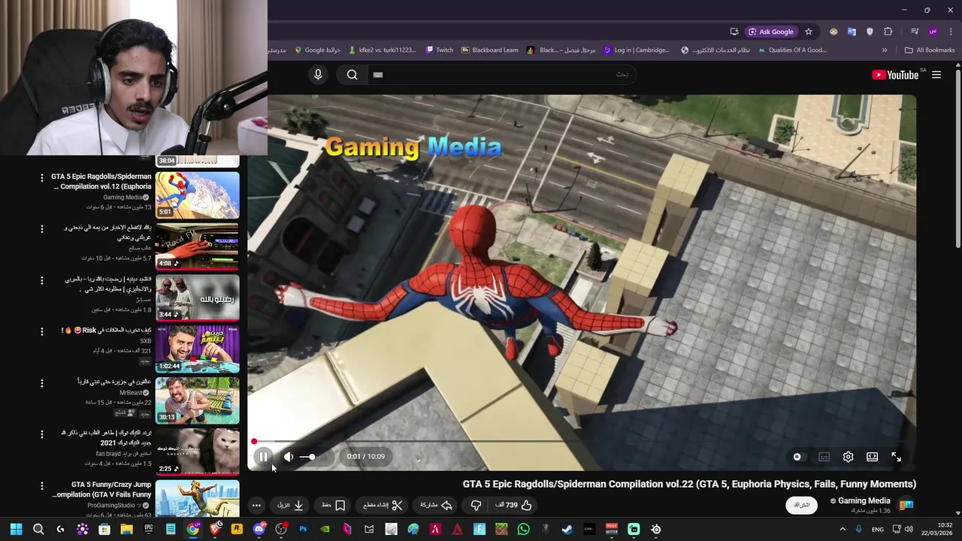Open the Twitch bookmark
The height and width of the screenshot is (541, 962).
pyautogui.click(x=440, y=50)
